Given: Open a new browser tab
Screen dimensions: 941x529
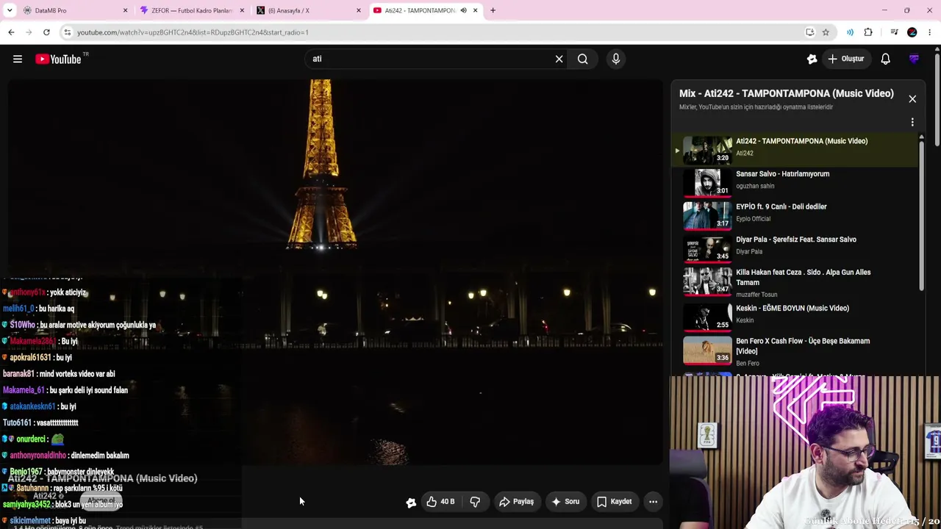Looking at the screenshot, I should (493, 10).
